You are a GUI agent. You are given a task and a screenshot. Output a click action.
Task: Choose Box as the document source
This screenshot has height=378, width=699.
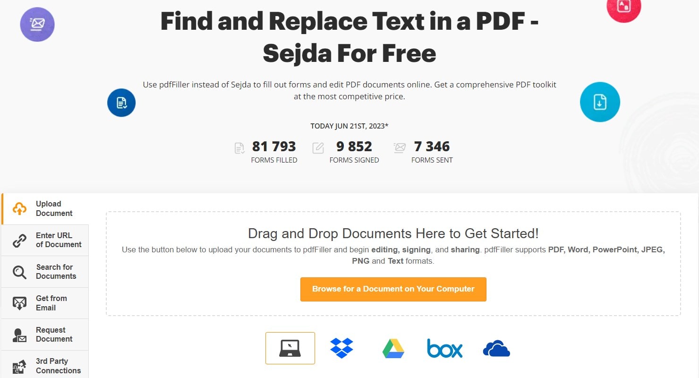pos(444,348)
